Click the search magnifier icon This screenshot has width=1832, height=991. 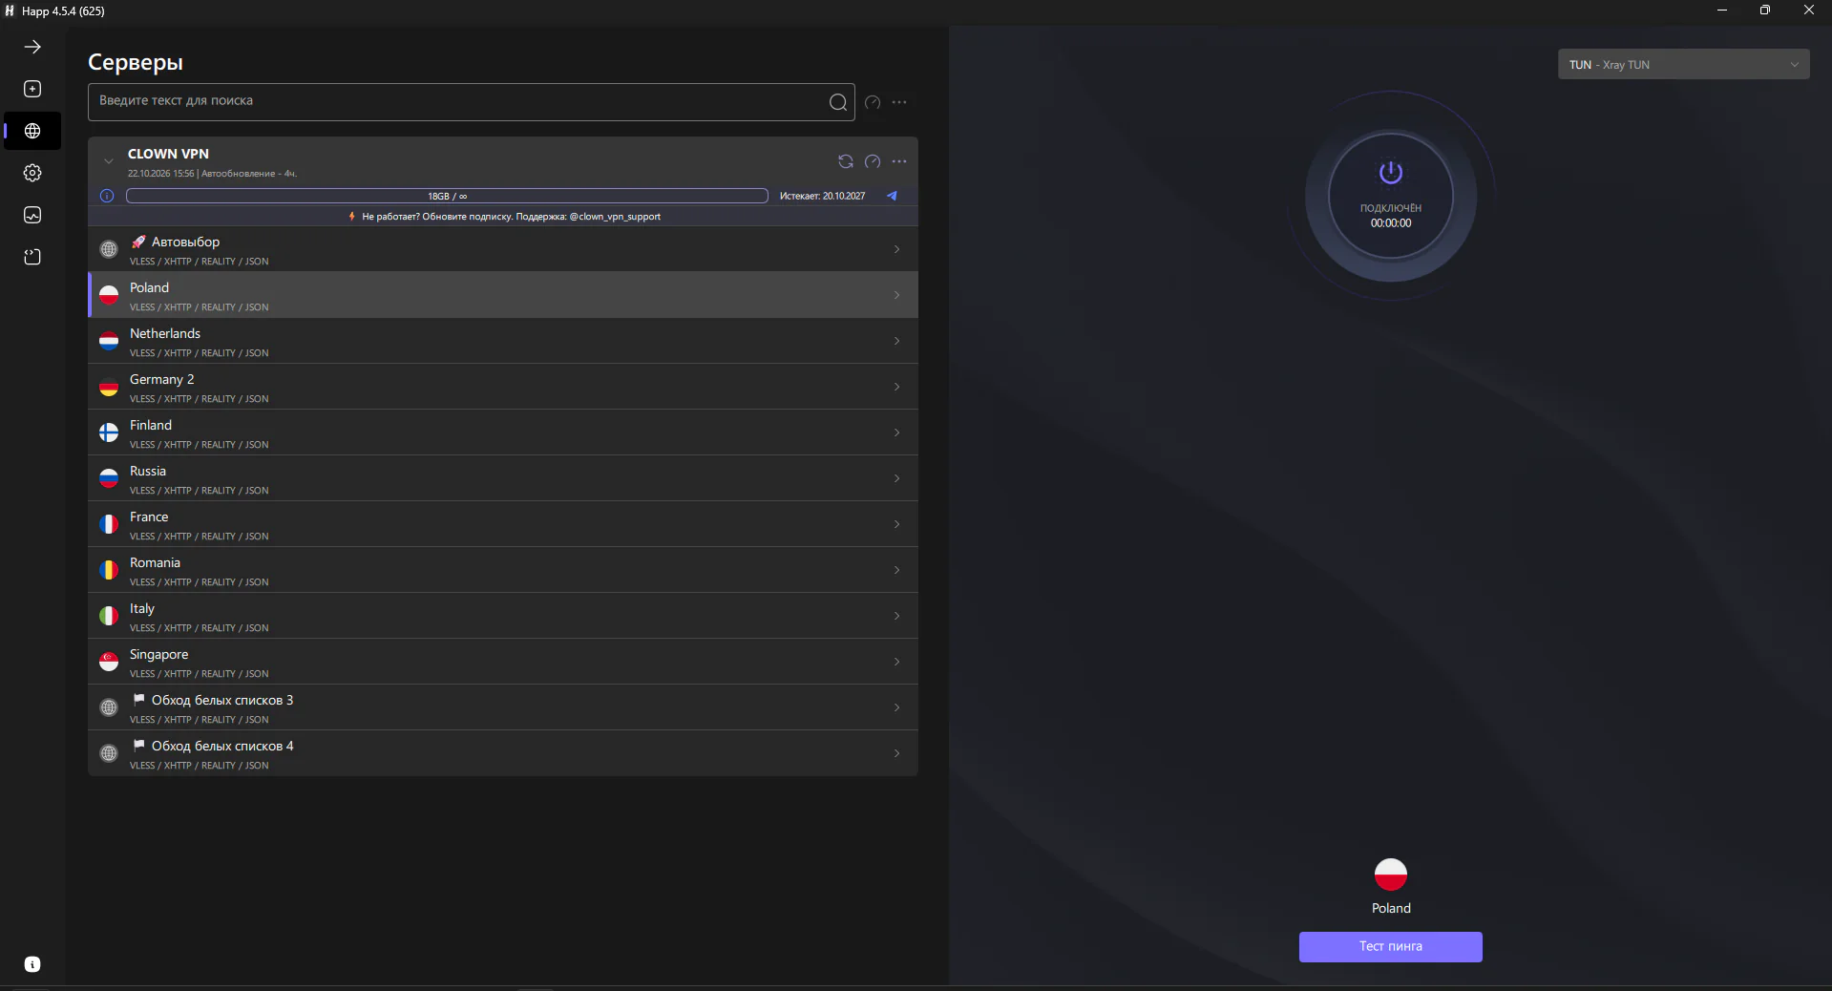coord(837,102)
